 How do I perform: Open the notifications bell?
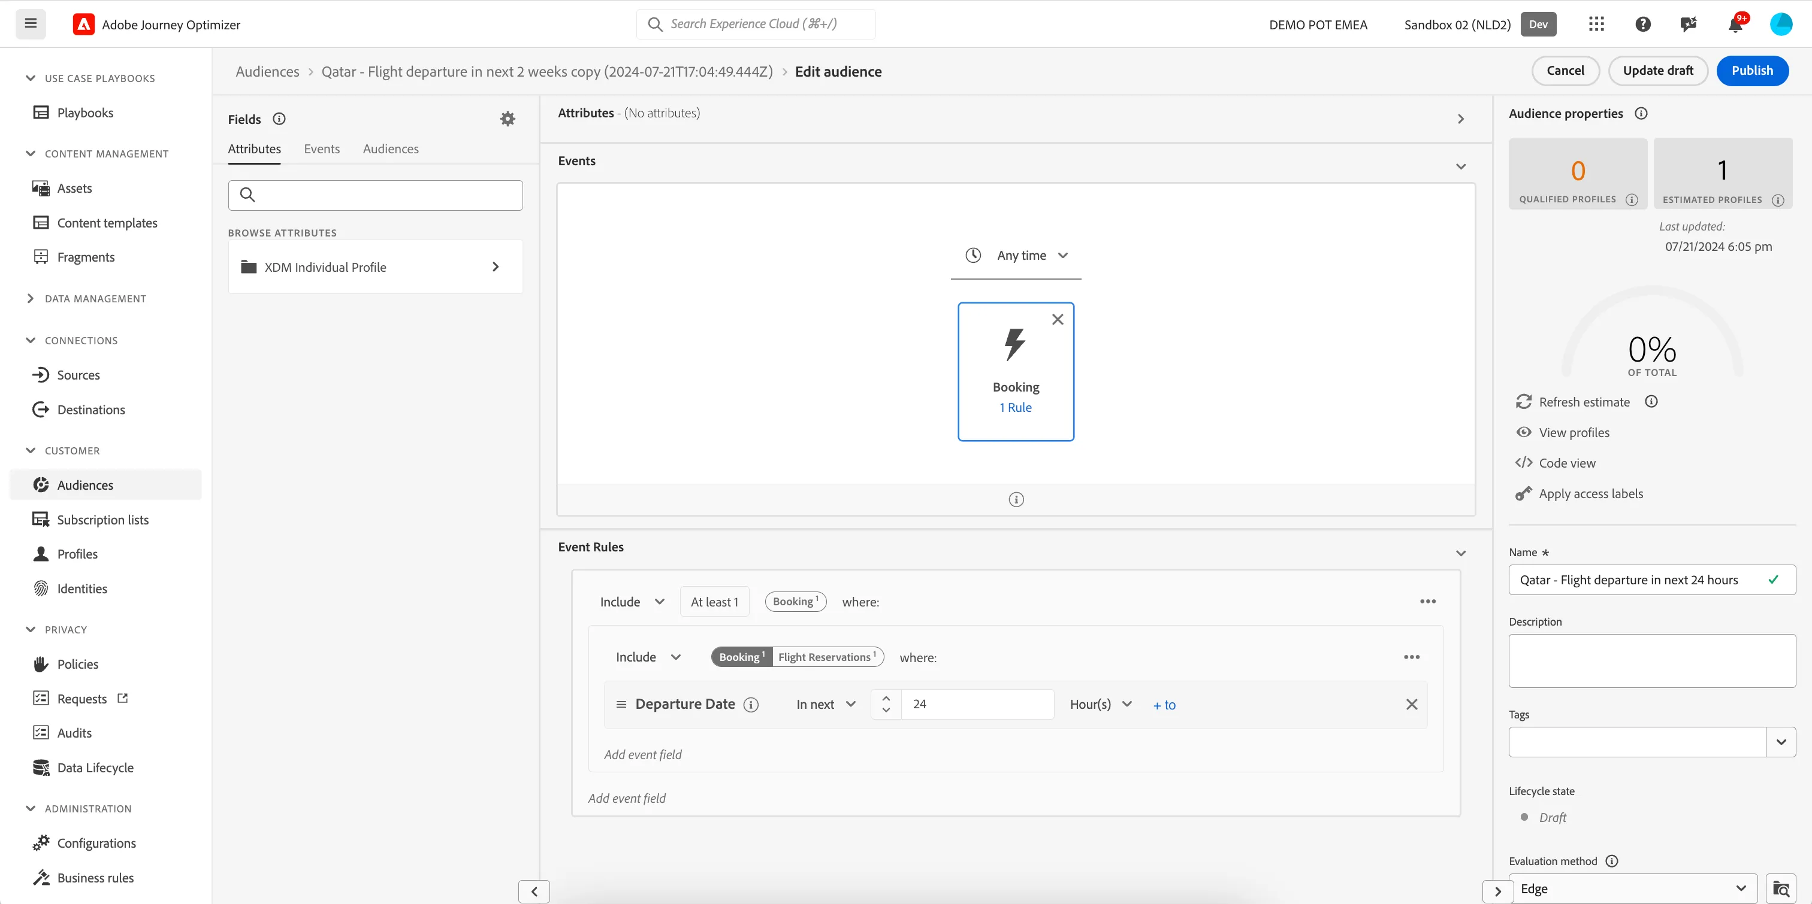pyautogui.click(x=1735, y=25)
